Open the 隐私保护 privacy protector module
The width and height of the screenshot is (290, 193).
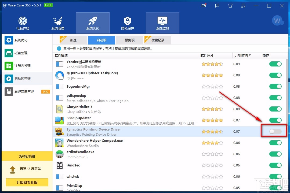[128, 23]
